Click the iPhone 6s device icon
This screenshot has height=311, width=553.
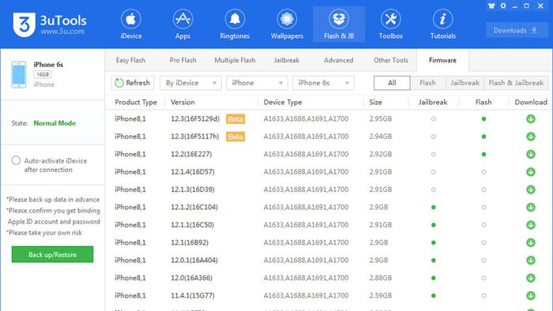[19, 74]
